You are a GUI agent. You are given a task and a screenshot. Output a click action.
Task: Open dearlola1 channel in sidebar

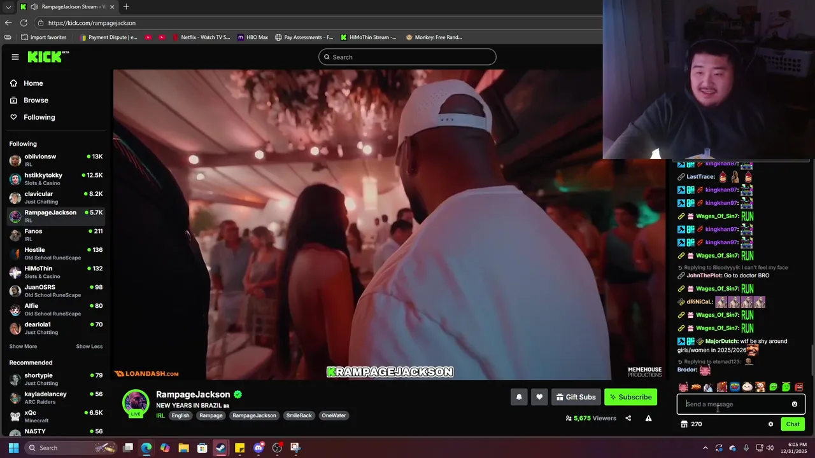click(56, 328)
